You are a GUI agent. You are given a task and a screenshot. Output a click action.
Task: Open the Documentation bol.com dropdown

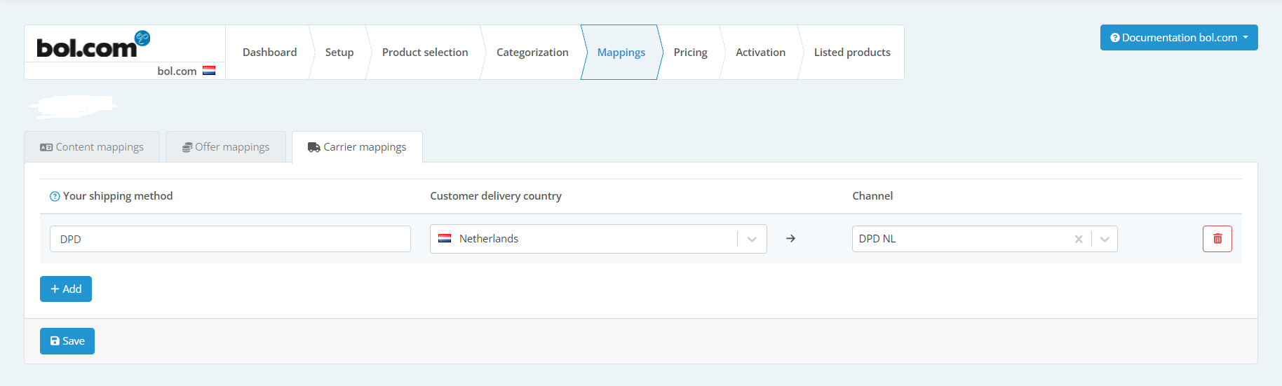click(x=1178, y=38)
